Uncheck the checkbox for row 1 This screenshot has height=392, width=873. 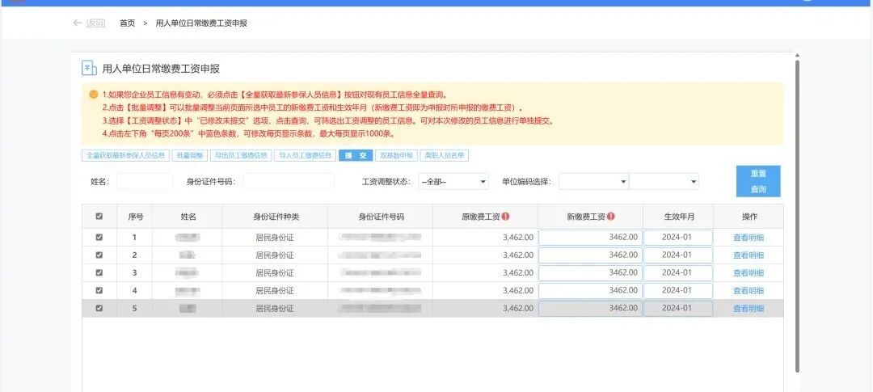click(x=99, y=237)
